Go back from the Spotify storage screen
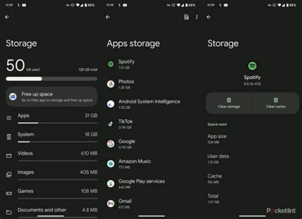The image size is (302, 219). (208, 17)
